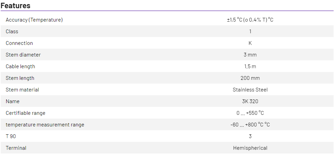Click the ±1,5 °C accuracy value
Image resolution: width=335 pixels, height=159 pixels.
pos(250,20)
